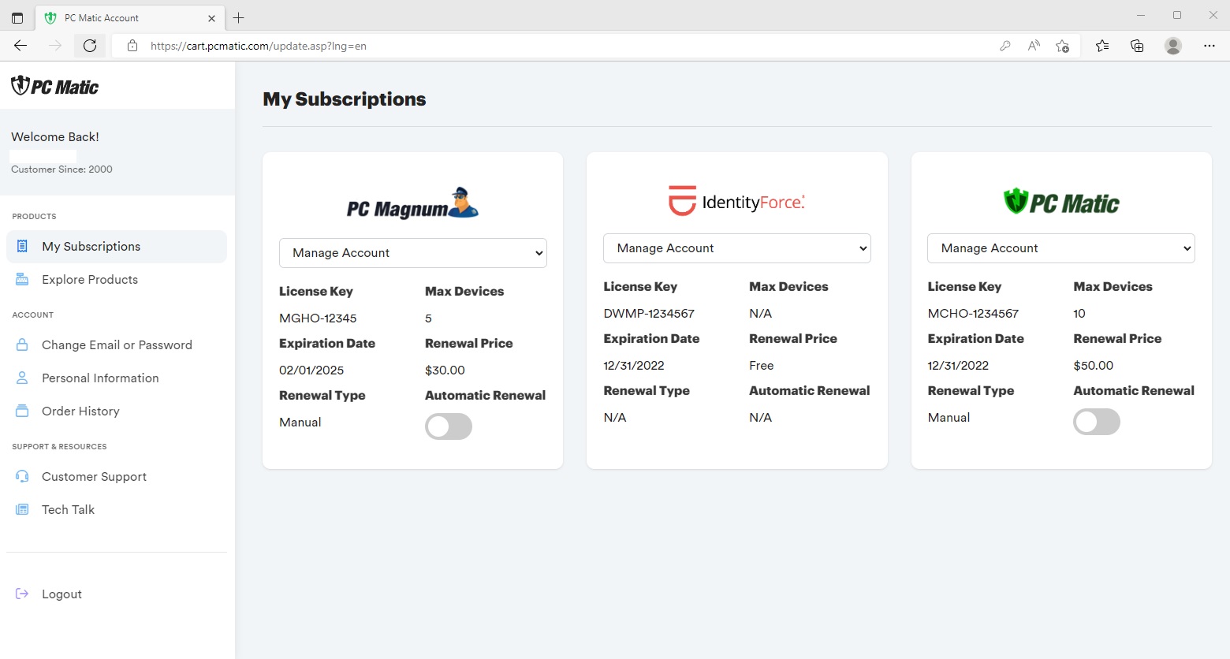Image resolution: width=1230 pixels, height=659 pixels.
Task: Open My Subscriptions in sidebar
Action: point(117,247)
